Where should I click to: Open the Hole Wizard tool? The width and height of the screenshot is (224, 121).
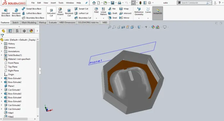click(60, 12)
